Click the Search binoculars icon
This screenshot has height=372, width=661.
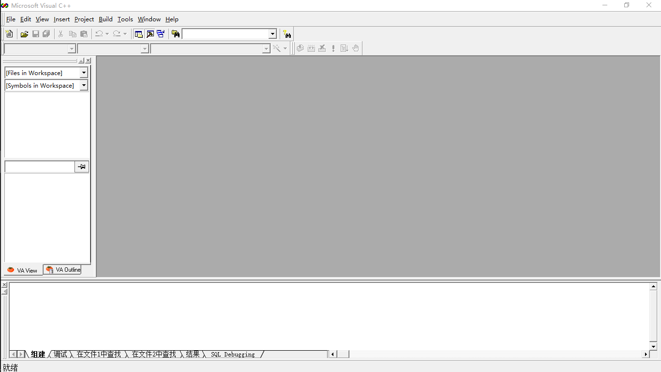pos(287,34)
